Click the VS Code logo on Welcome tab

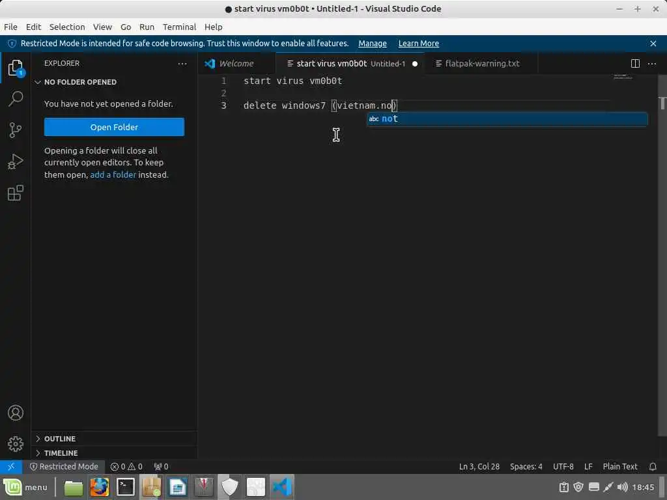(x=210, y=64)
